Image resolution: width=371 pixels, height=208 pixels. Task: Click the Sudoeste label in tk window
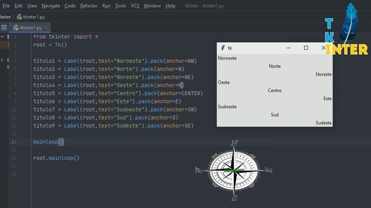[227, 106]
